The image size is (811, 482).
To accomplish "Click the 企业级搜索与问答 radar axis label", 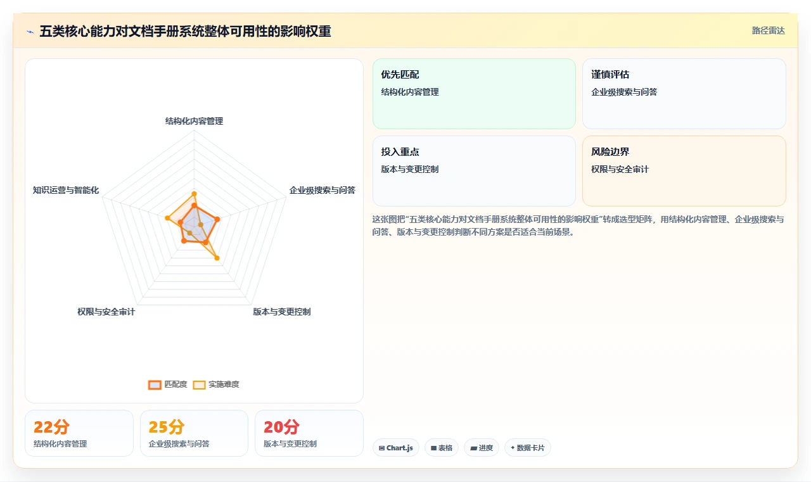I will click(x=322, y=190).
